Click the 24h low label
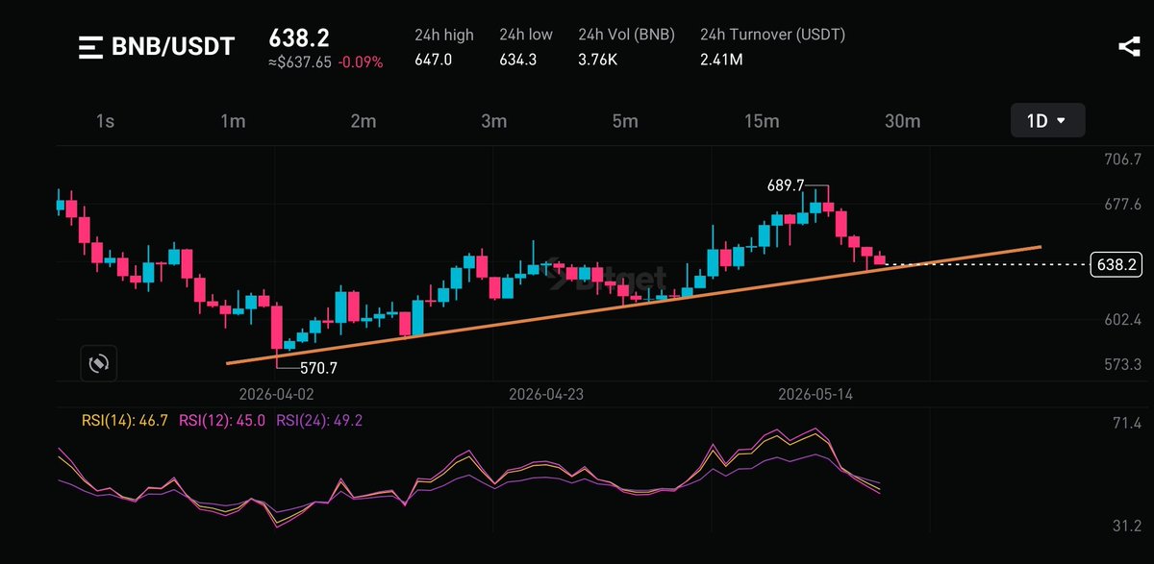This screenshot has height=564, width=1154. [x=526, y=35]
